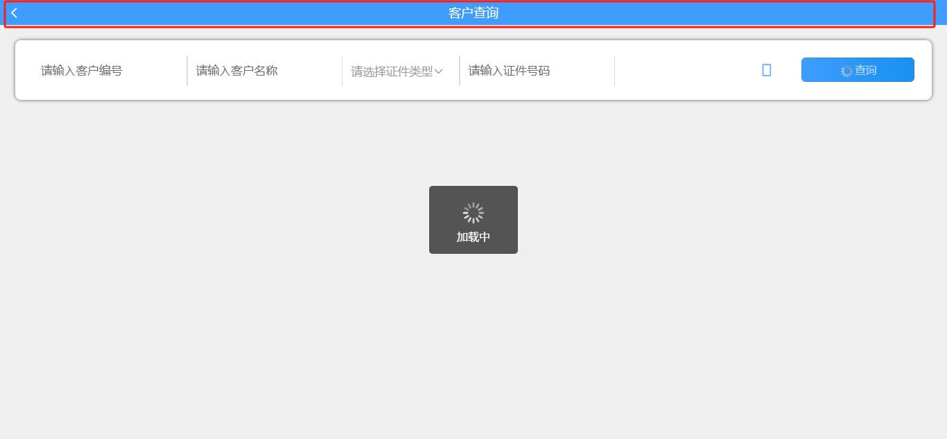Select the blue 客户查询 title bar

tap(473, 12)
